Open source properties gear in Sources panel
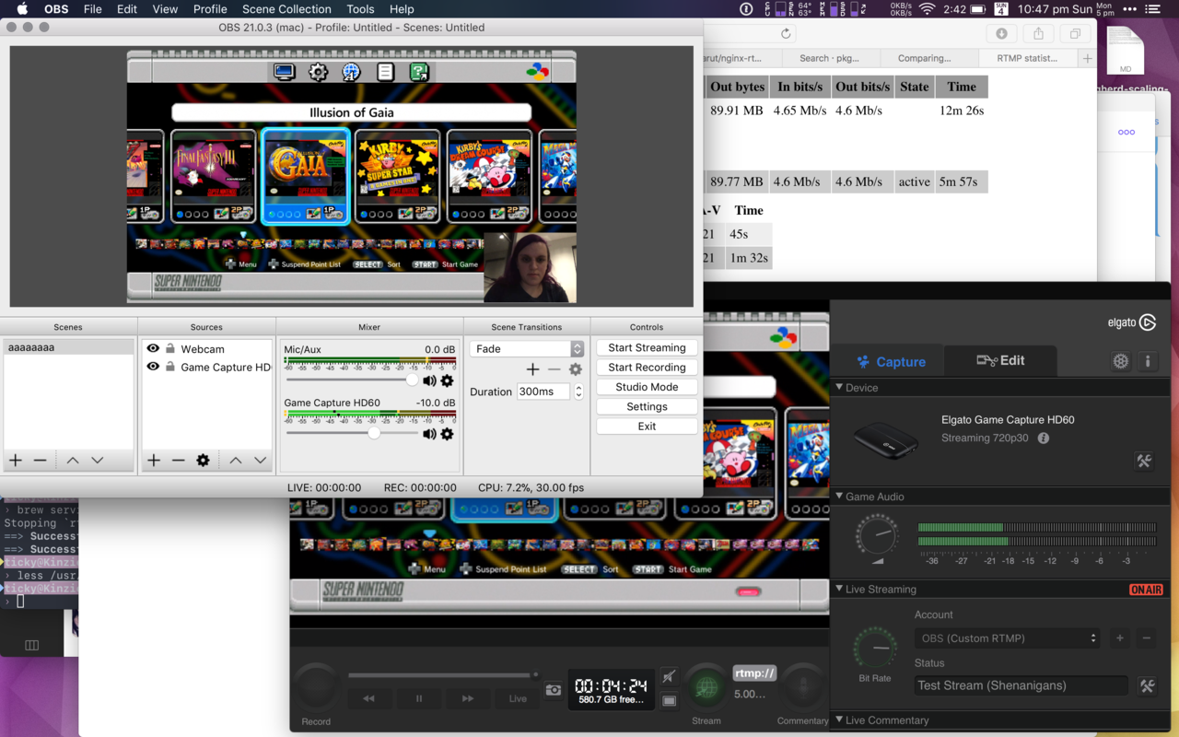The width and height of the screenshot is (1179, 737). click(x=203, y=461)
